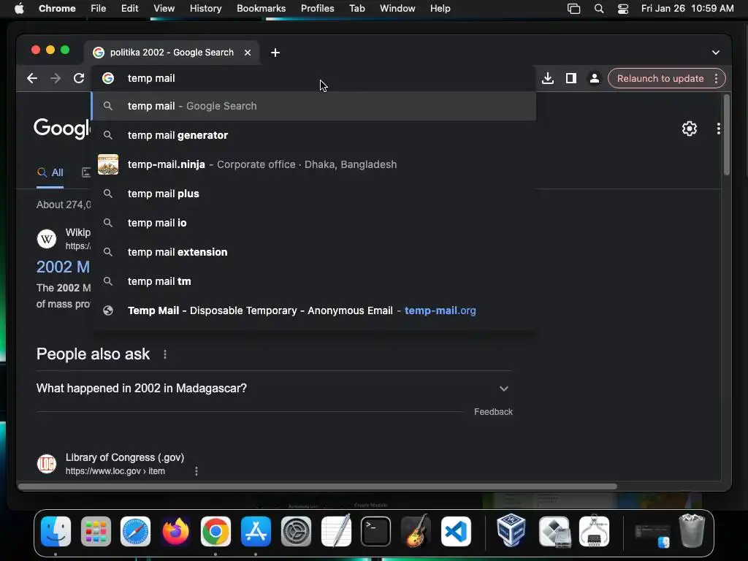
Task: Launch Firefox from the Dock
Action: click(x=175, y=531)
